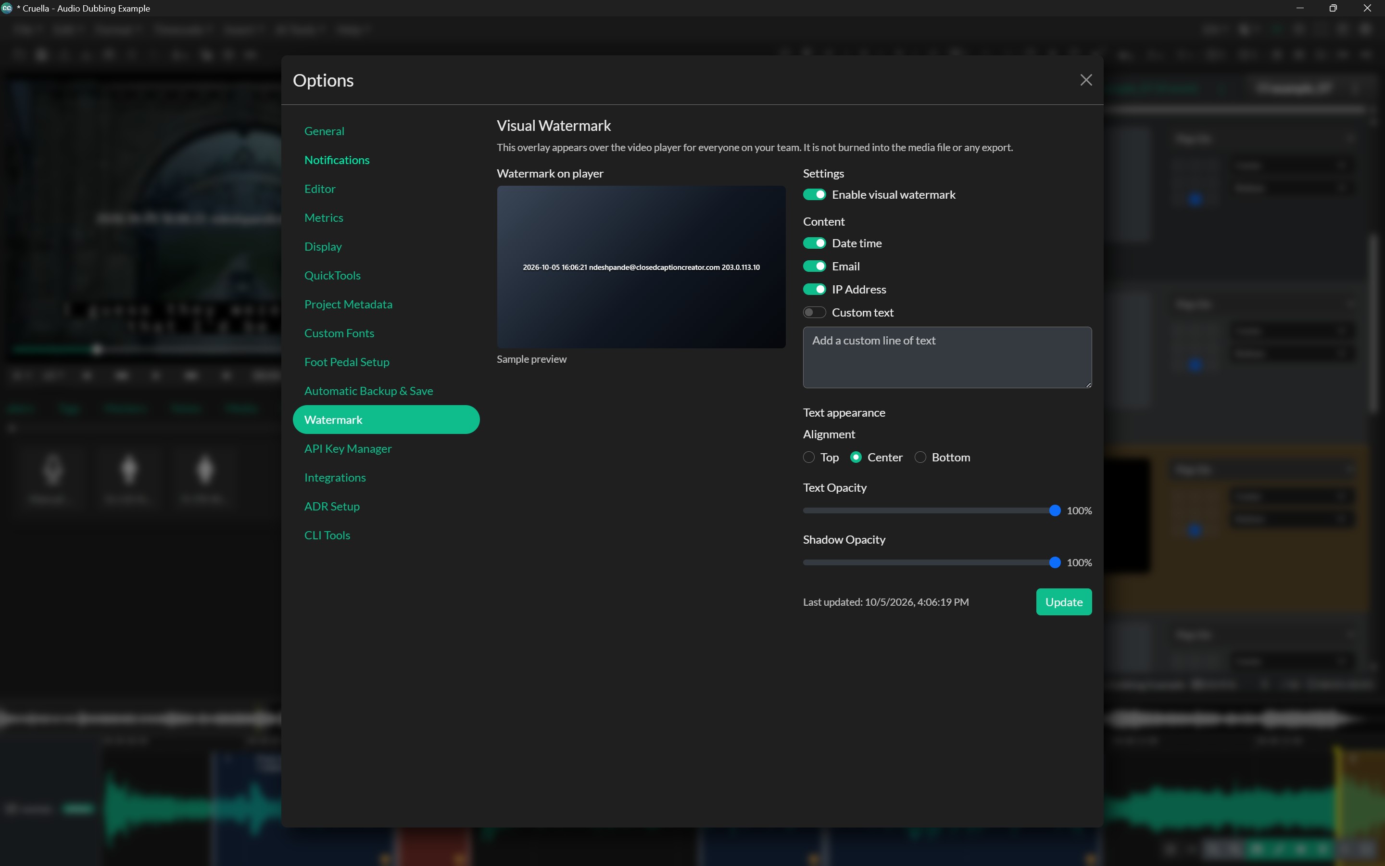Restore down the application window
The image size is (1385, 866).
(x=1333, y=8)
